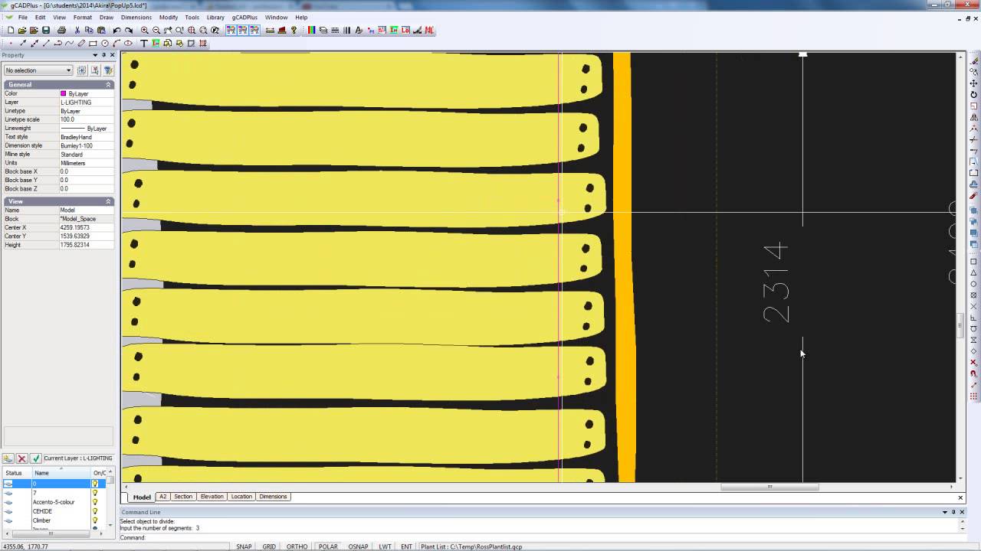Click the Redo arrow icon
Screen dimensions: 981x551
[x=129, y=31]
